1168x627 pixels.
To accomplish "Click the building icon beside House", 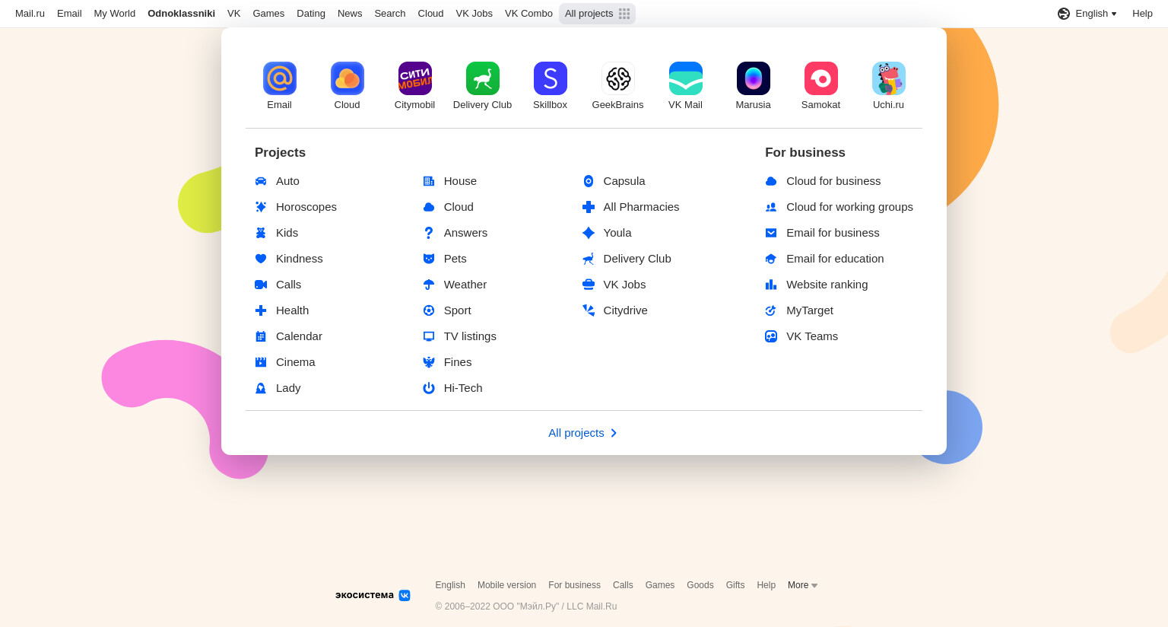I will click(429, 181).
